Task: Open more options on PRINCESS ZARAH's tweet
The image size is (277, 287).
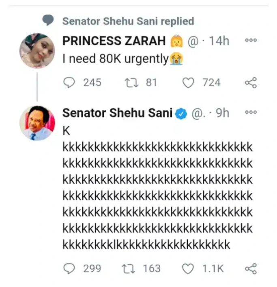Action: [x=251, y=41]
